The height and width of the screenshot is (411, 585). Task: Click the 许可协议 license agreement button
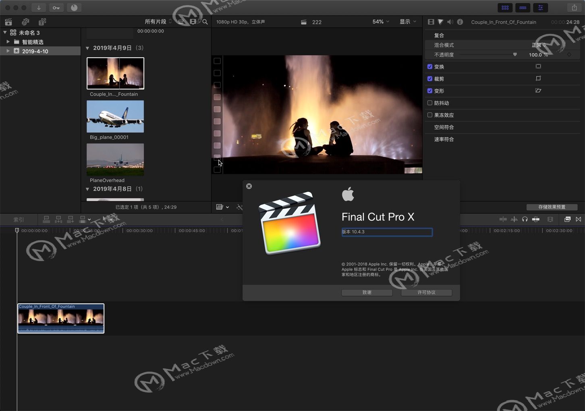(x=426, y=293)
